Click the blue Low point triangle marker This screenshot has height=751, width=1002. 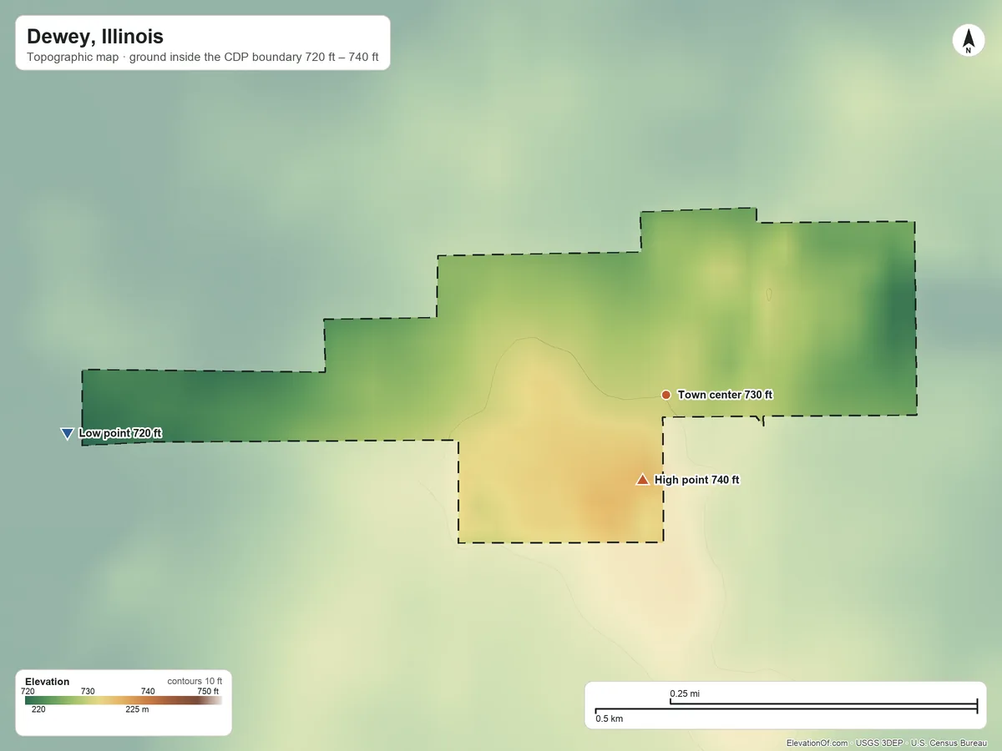pos(67,434)
